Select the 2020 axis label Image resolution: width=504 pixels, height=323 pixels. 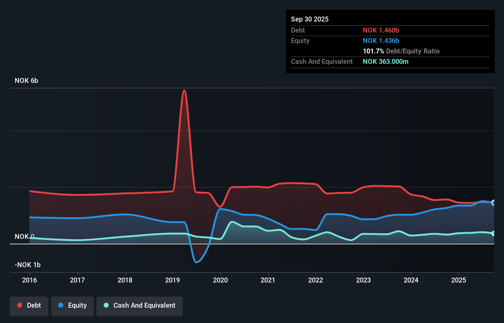[x=220, y=280]
